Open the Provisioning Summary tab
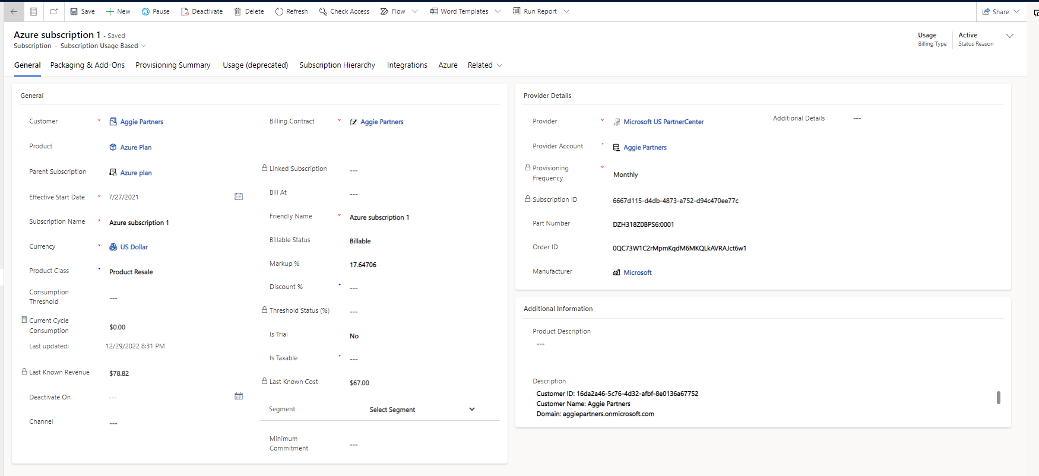The image size is (1039, 476). click(173, 65)
